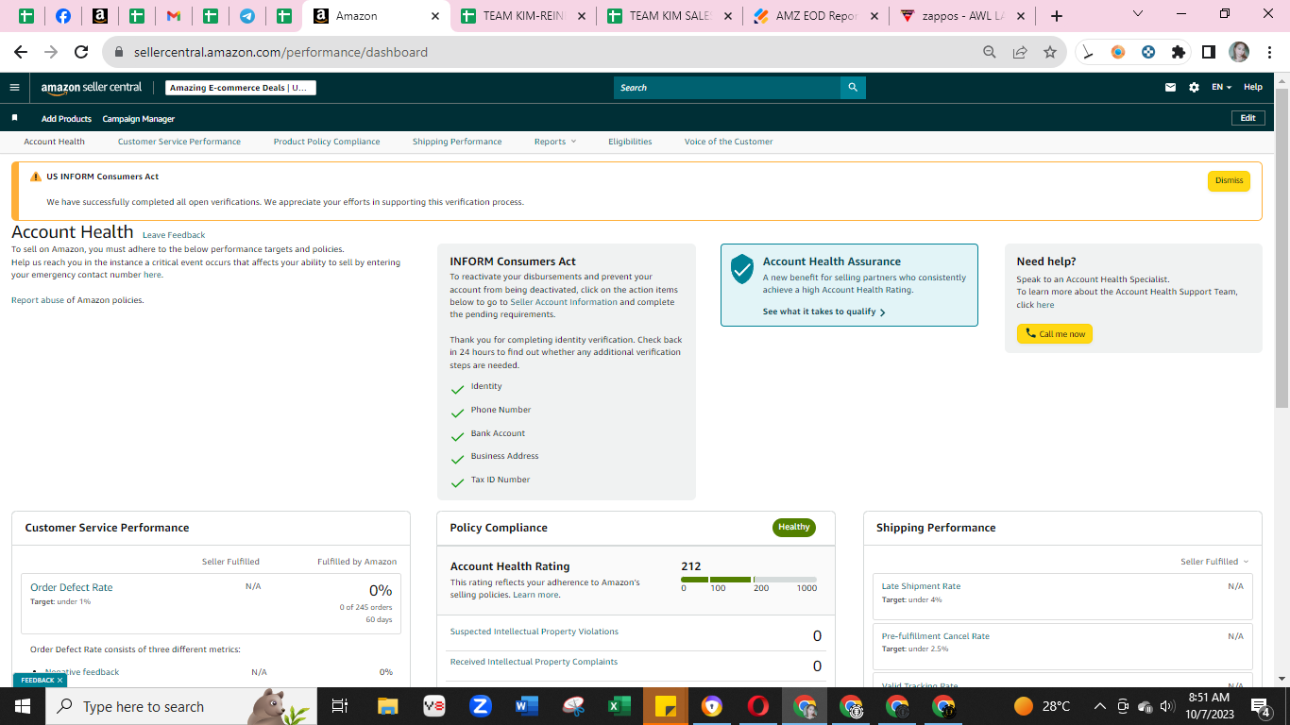Focus the Seller Central search field

click(x=727, y=88)
